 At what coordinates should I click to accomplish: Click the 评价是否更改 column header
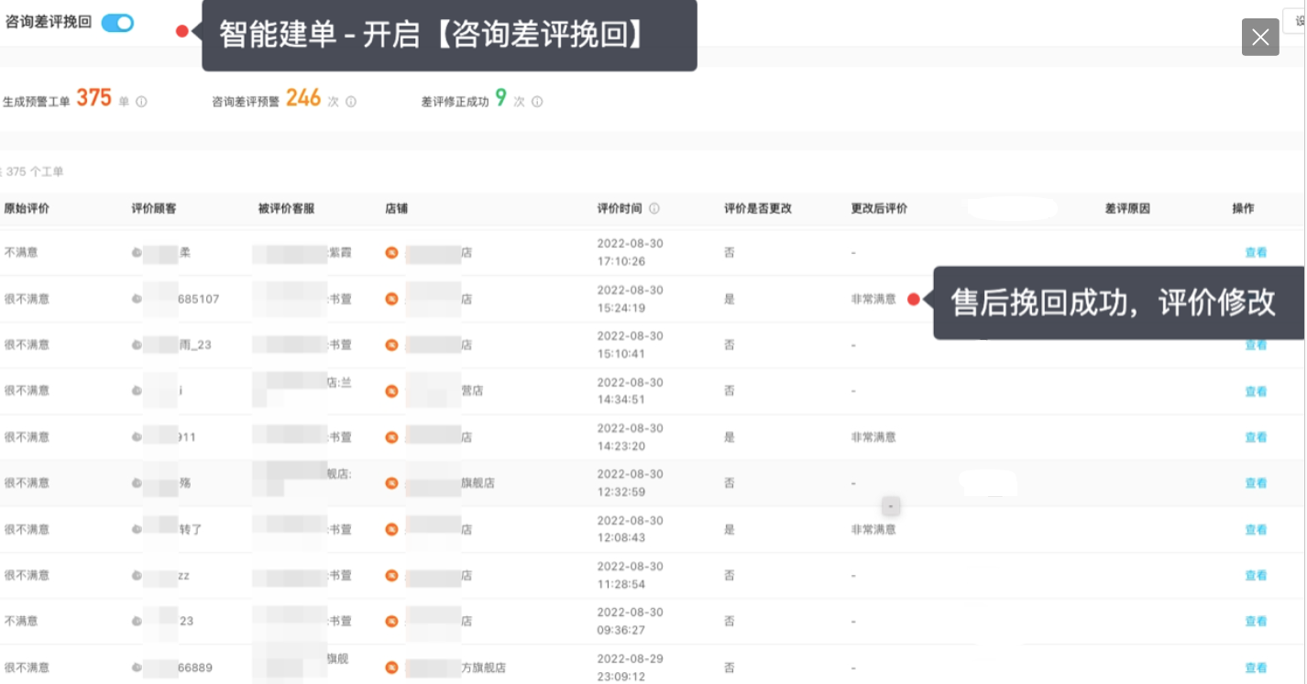click(758, 209)
